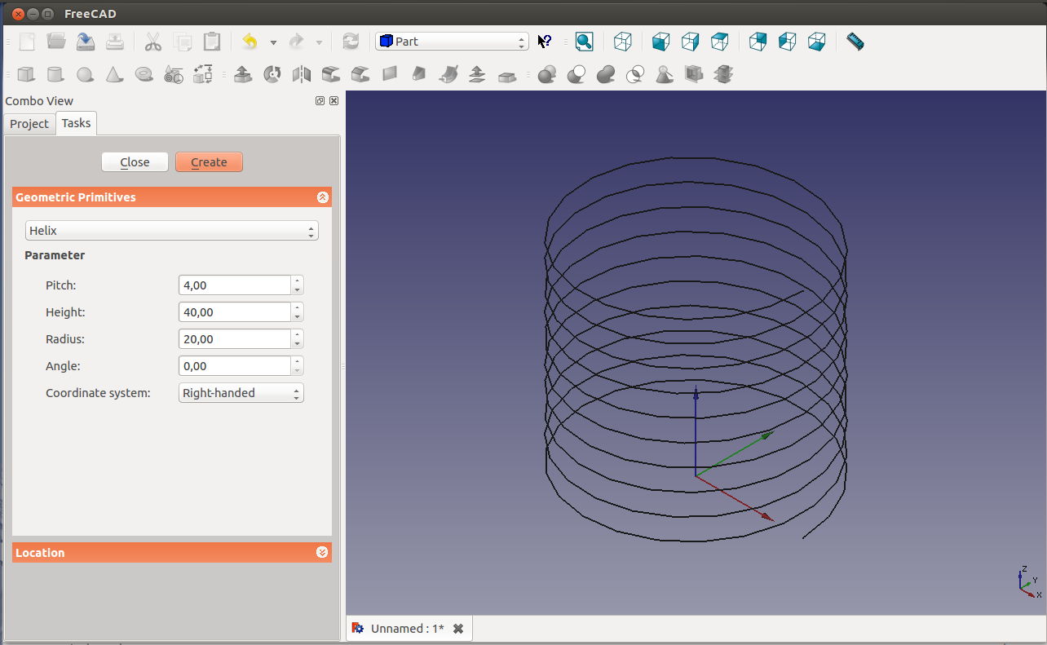The height and width of the screenshot is (645, 1047).
Task: Click the What's This help cursor icon
Action: coord(545,42)
